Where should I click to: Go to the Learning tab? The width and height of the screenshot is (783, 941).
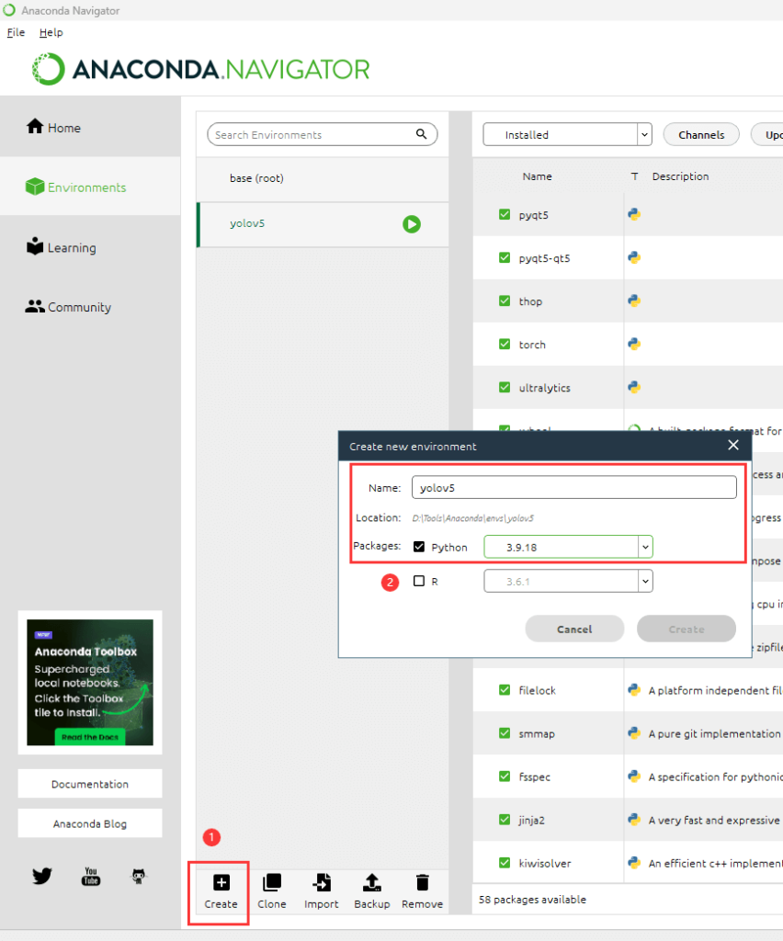point(90,246)
